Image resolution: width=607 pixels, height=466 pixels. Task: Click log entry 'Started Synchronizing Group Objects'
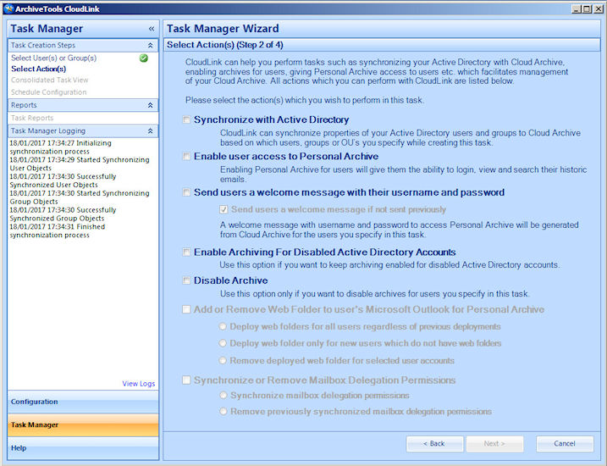point(80,197)
